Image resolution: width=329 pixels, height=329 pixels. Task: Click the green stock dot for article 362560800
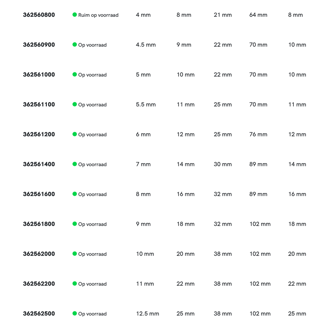[75, 15]
